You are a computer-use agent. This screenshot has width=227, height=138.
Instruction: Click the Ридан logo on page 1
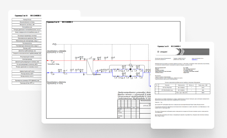click(x=162, y=52)
